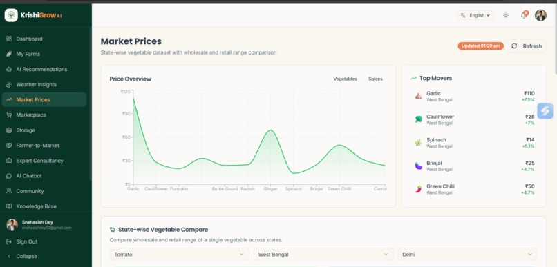Viewport: 557px width, 267px height.
Task: Click the My Farms leaf icon
Action: [x=9, y=54]
